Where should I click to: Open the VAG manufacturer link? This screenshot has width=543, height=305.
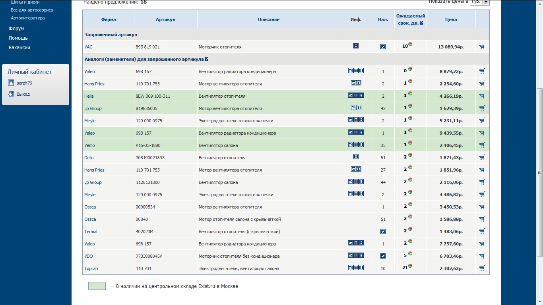[x=88, y=47]
